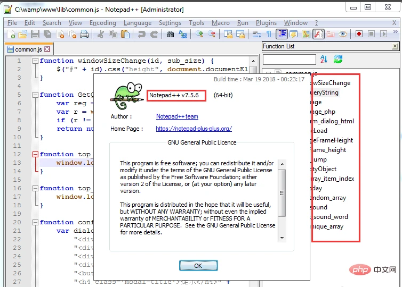Toggle Show All Characters (pilcrow) button
The width and height of the screenshot is (402, 287).
tap(269, 34)
